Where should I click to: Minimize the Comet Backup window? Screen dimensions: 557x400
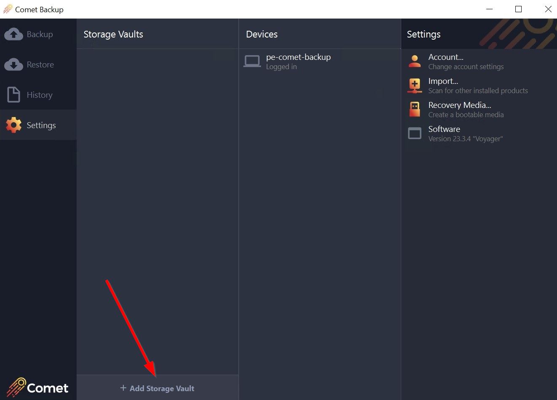(489, 9)
